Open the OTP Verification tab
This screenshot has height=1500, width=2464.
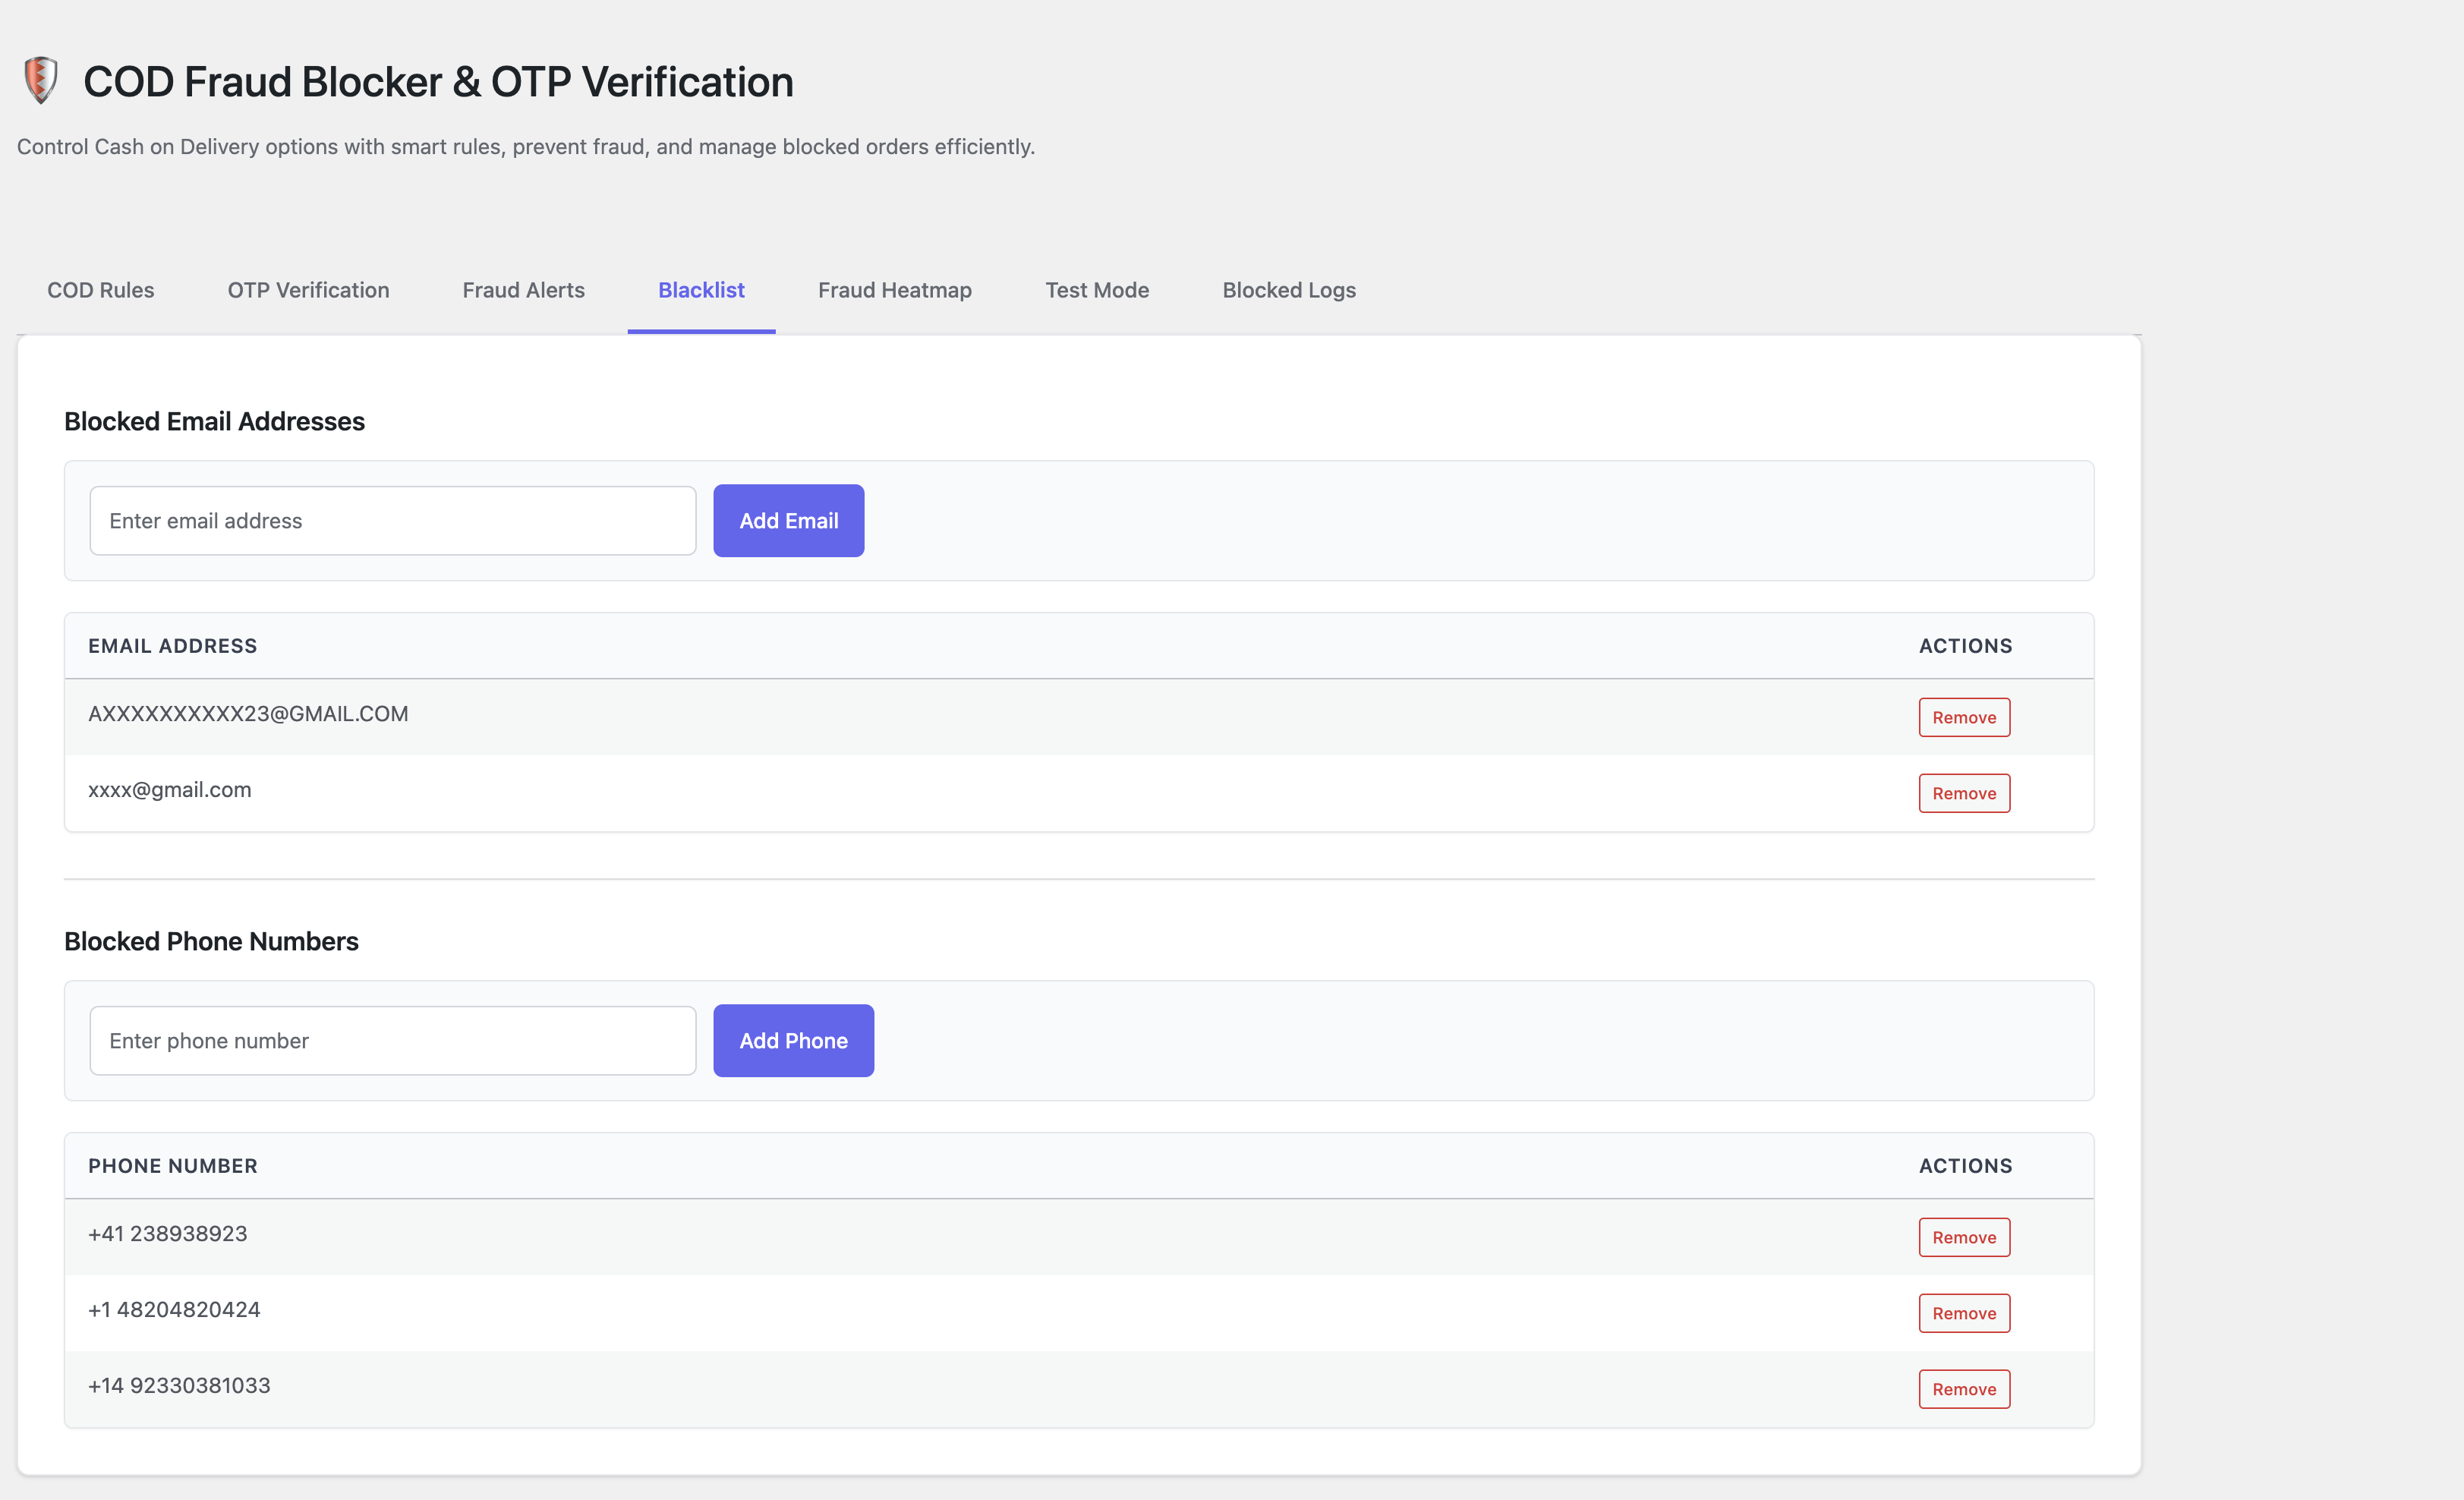point(307,290)
